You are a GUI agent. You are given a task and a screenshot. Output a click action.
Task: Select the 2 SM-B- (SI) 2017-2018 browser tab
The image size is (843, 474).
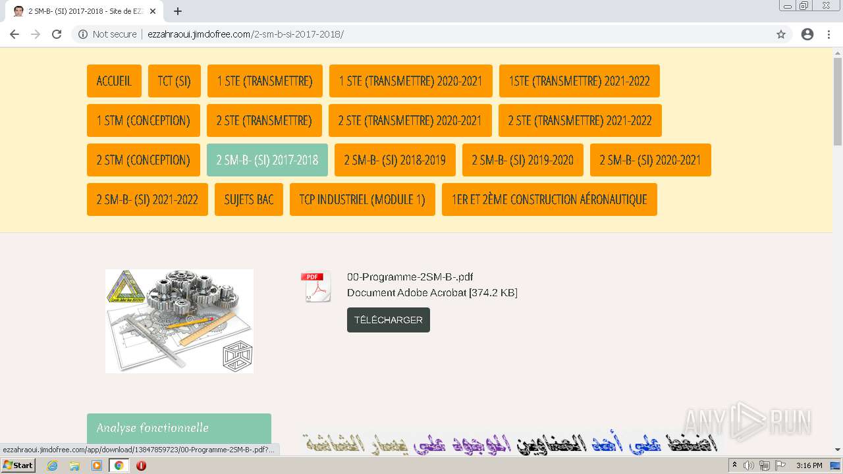pos(84,11)
